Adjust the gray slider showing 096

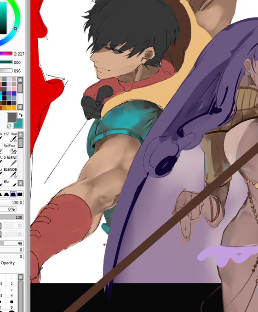(x=6, y=71)
